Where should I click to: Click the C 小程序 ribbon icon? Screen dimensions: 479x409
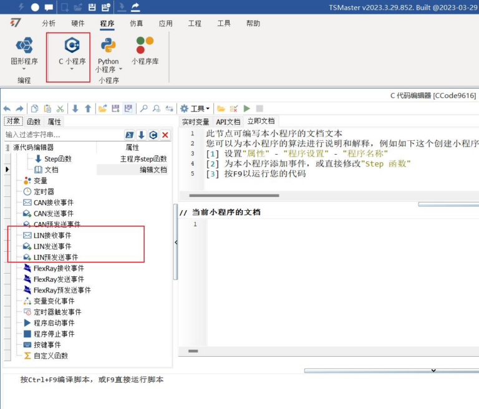tap(72, 46)
